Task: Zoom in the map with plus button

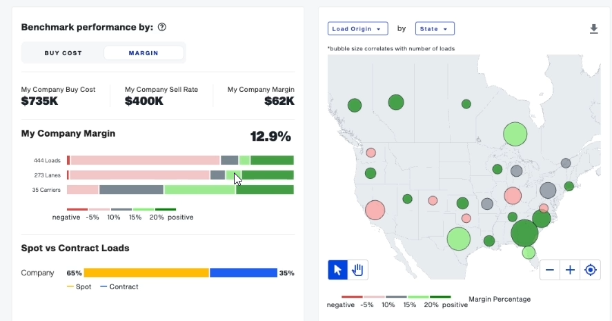Action: pos(570,270)
